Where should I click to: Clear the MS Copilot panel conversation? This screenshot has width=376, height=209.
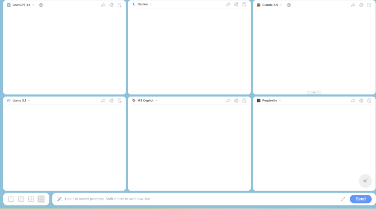[x=236, y=101]
